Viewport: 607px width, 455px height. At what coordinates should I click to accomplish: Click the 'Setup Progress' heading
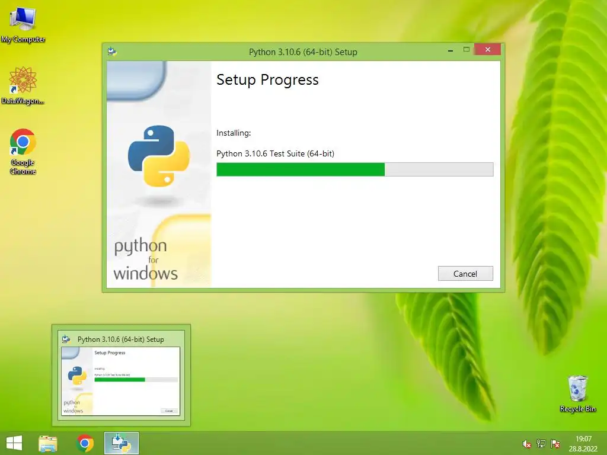267,80
